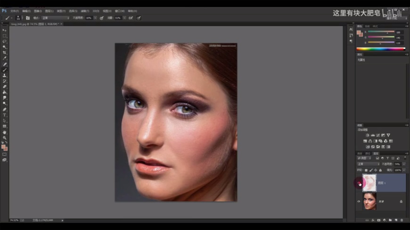
Task: Open the File menu
Action: click(x=14, y=10)
